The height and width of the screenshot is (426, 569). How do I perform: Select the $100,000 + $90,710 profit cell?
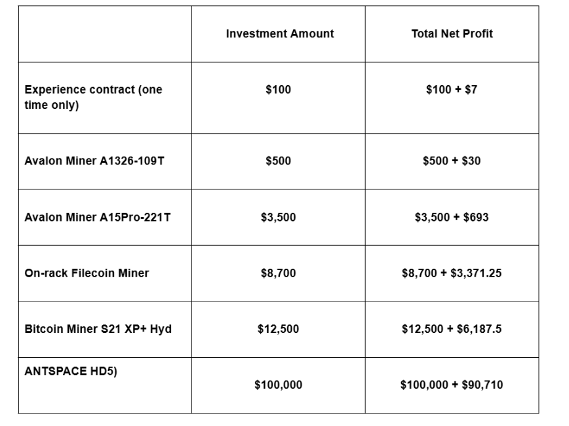click(452, 385)
